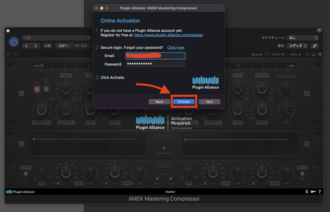
Task: Click the question mark help icon
Action: pyautogui.click(x=320, y=192)
